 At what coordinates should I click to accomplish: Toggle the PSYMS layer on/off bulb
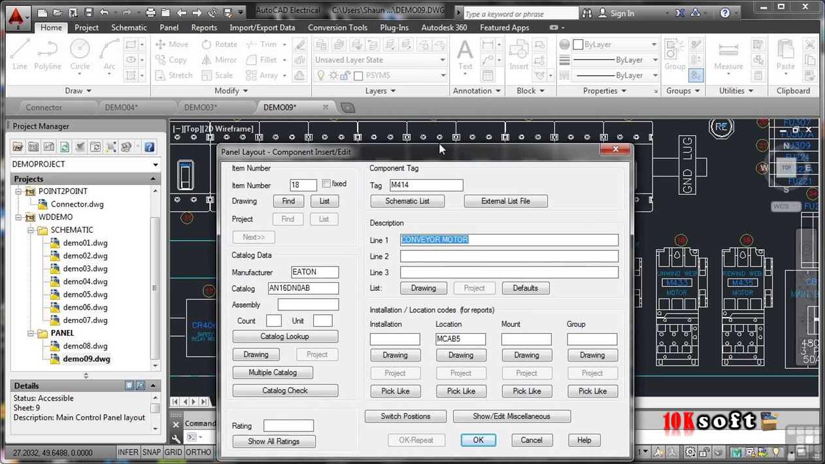pyautogui.click(x=321, y=75)
